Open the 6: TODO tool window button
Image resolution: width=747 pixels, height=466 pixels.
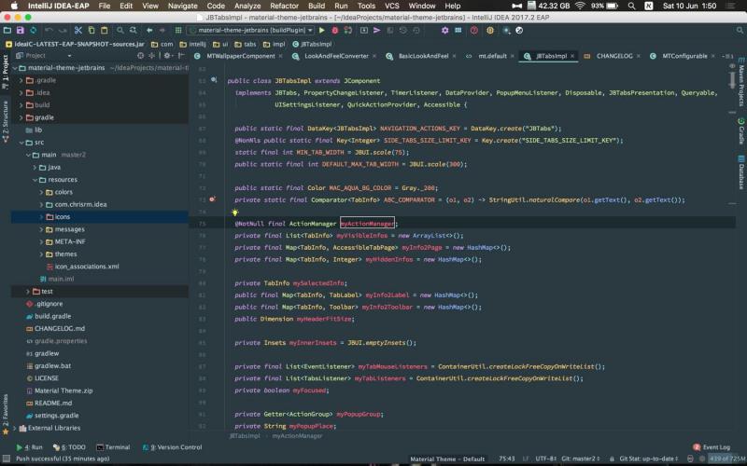click(69, 447)
